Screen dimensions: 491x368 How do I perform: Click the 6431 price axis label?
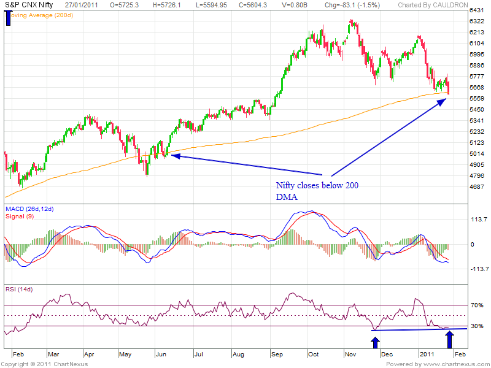click(477, 11)
